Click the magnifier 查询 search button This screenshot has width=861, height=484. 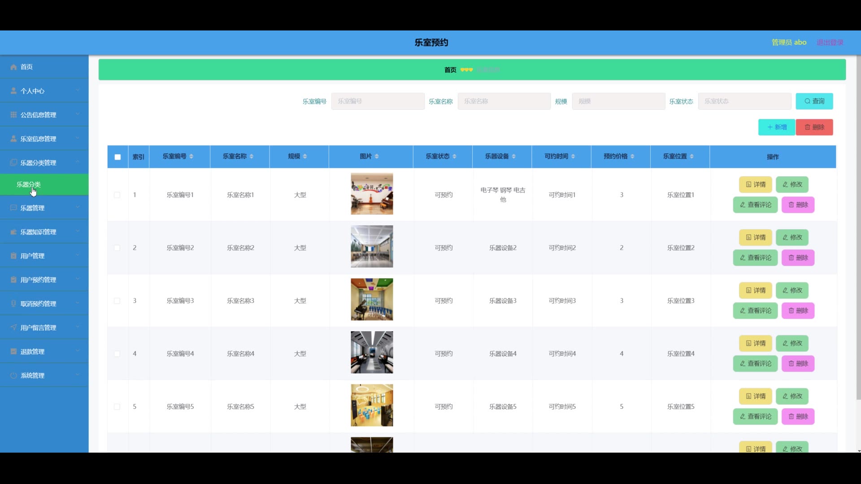(x=814, y=101)
